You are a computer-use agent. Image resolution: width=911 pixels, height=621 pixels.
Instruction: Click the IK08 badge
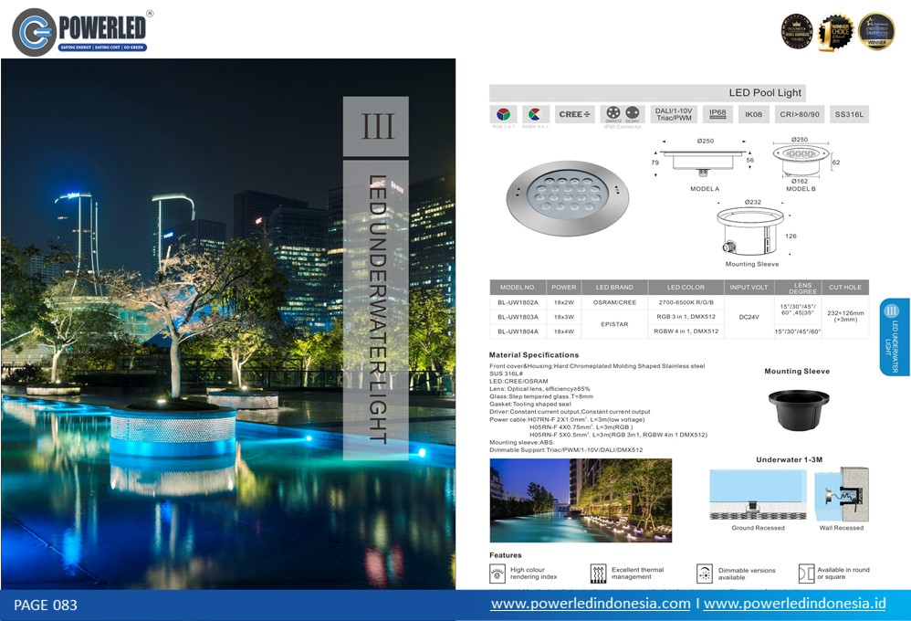pyautogui.click(x=754, y=114)
